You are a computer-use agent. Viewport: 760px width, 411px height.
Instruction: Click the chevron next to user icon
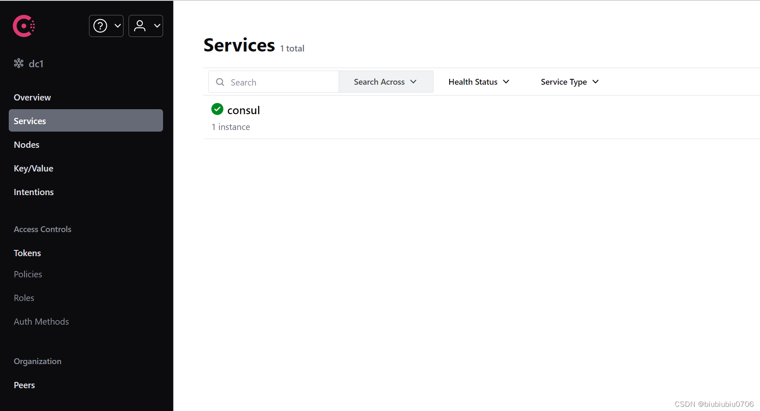(x=157, y=26)
